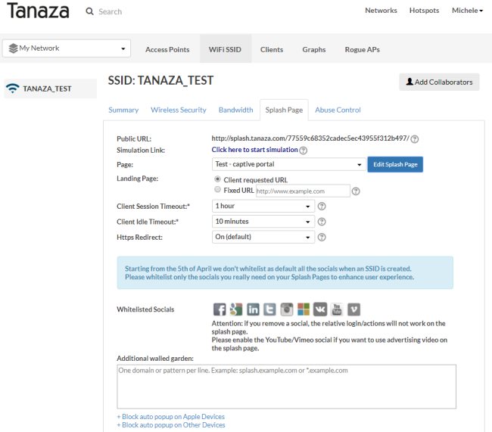Click here to start simulation link
Screen dimensions: 492x432
pos(254,150)
